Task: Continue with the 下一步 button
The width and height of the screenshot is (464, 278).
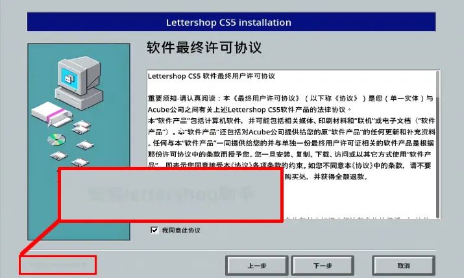Action: pos(323,266)
